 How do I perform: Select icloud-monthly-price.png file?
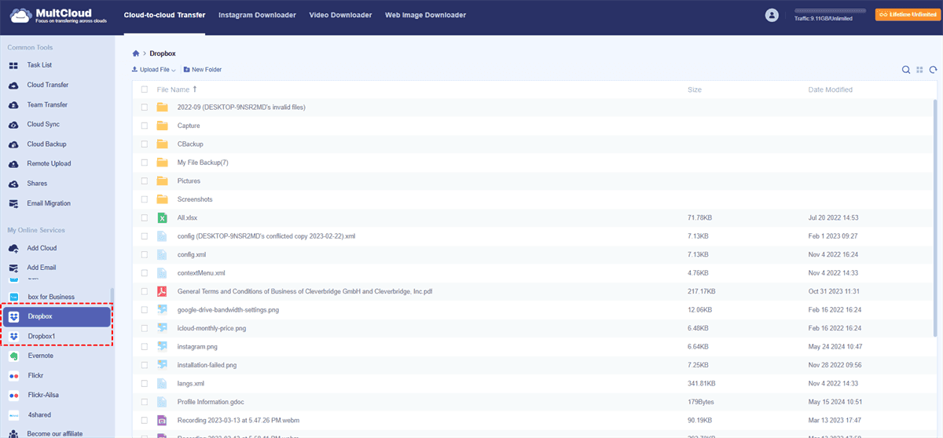[x=211, y=328]
